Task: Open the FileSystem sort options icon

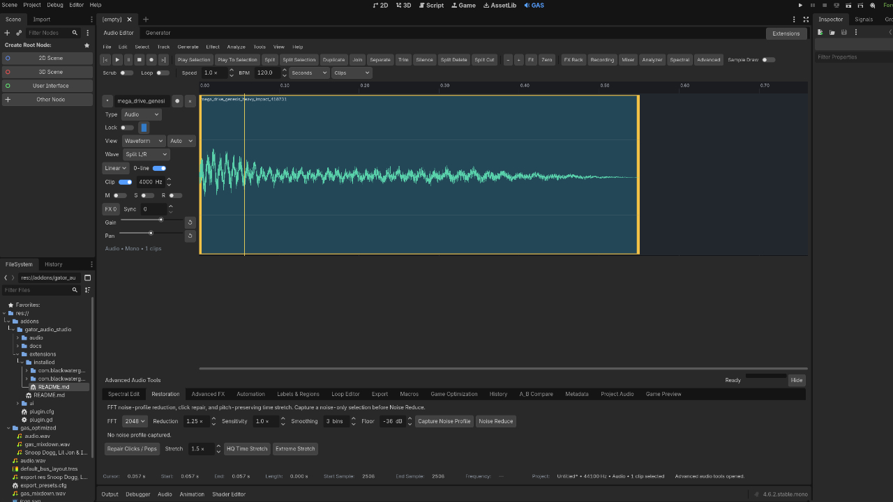Action: tap(87, 290)
